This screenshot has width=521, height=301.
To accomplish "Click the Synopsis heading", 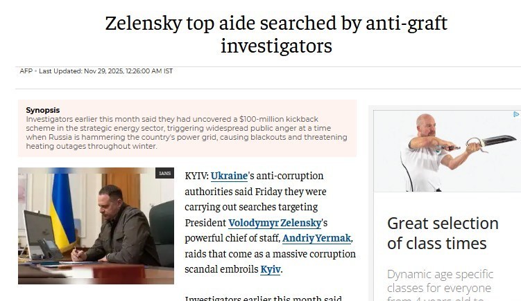I will pos(43,110).
